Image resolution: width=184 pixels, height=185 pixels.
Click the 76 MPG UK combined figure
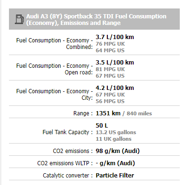[x=110, y=44]
